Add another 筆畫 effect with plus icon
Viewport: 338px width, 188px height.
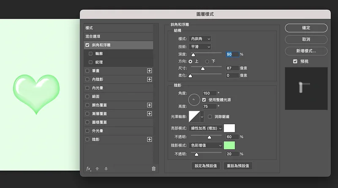(x=150, y=71)
